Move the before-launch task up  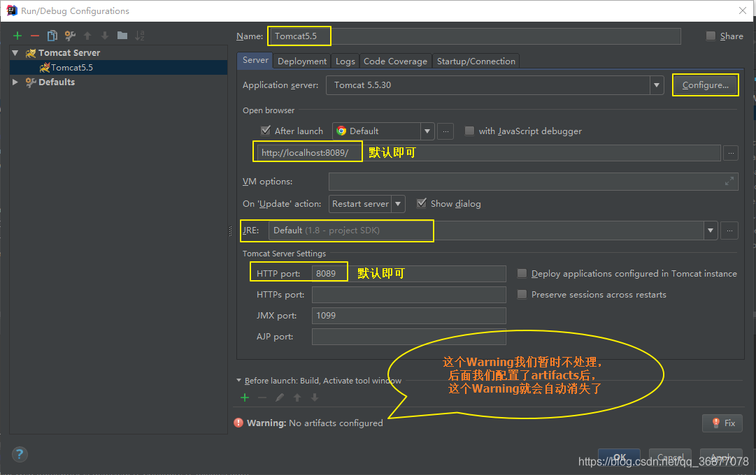297,397
